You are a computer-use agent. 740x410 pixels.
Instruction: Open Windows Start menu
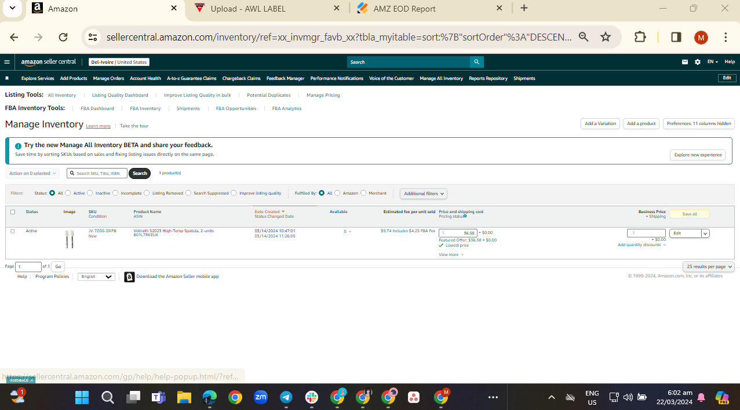pyautogui.click(x=82, y=397)
